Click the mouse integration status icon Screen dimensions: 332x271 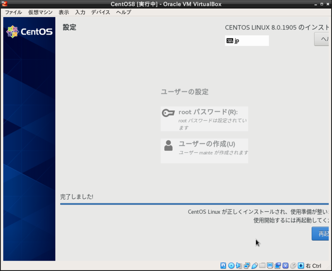(x=293, y=266)
